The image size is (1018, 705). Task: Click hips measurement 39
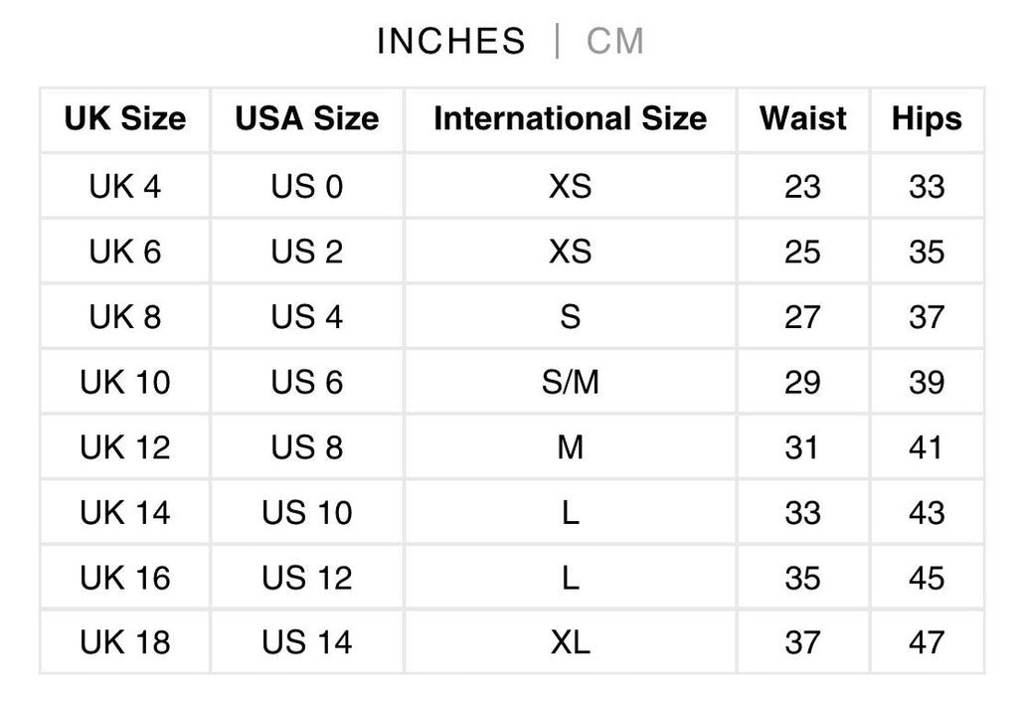coord(927,382)
